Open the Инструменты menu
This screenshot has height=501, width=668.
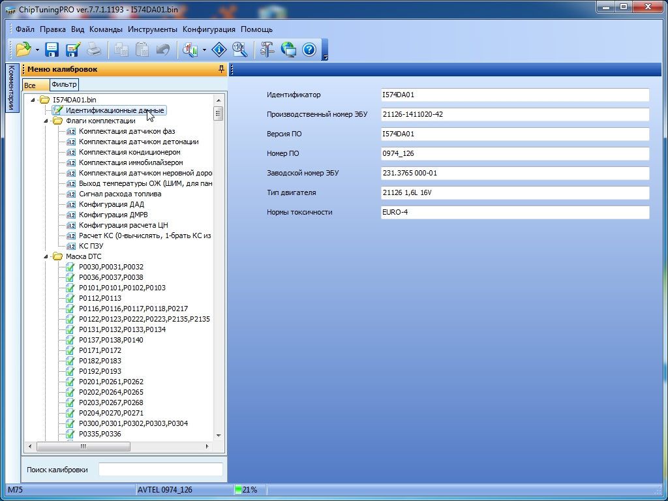point(152,29)
